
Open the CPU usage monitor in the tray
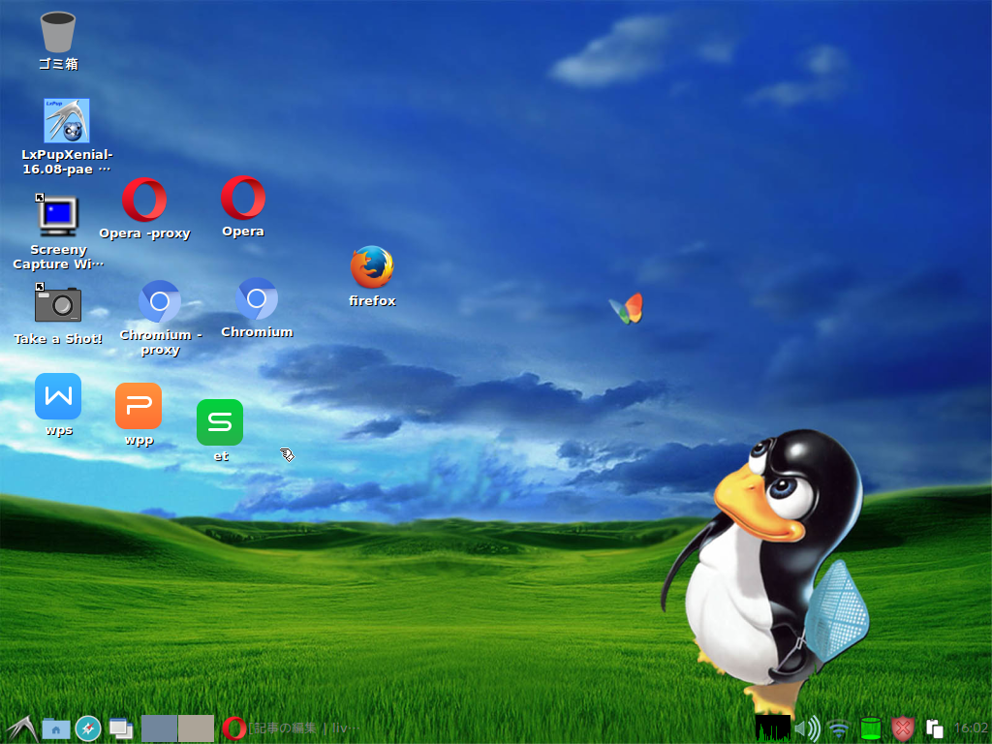click(772, 728)
